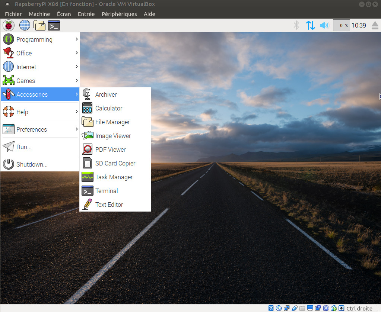Click the CPU usage monitor showing 0 %
Screen dimensions: 381x312
tap(341, 25)
